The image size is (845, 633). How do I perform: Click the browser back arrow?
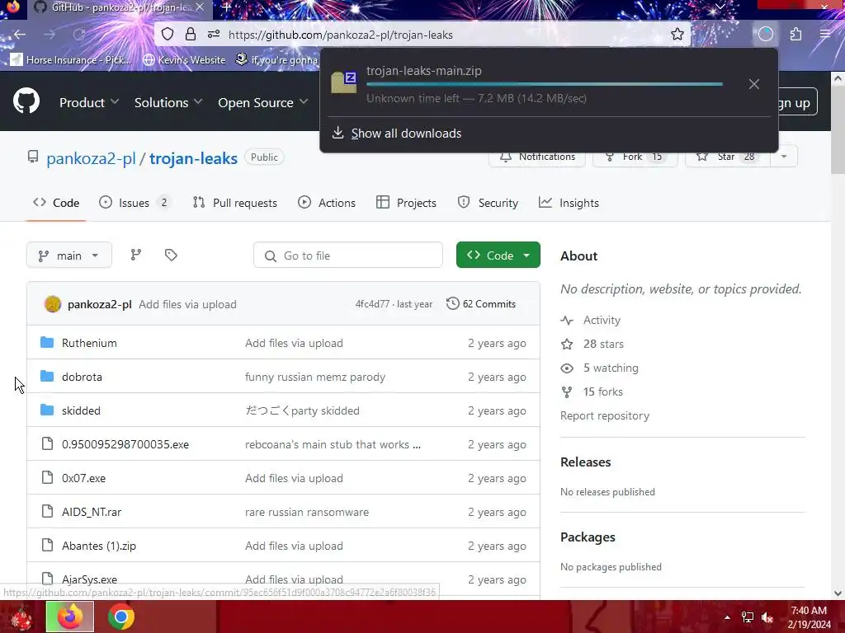20,35
